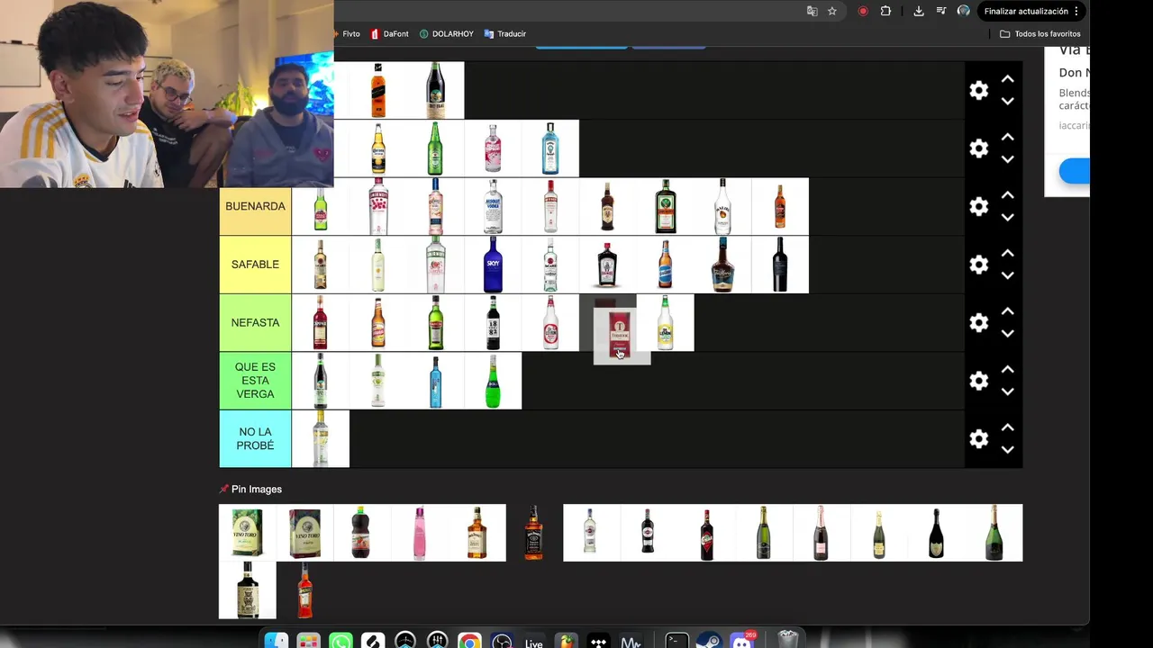This screenshot has width=1153, height=648.
Task: Bookmark this page with star icon
Action: point(832,11)
